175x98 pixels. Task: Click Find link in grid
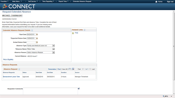(59, 69)
